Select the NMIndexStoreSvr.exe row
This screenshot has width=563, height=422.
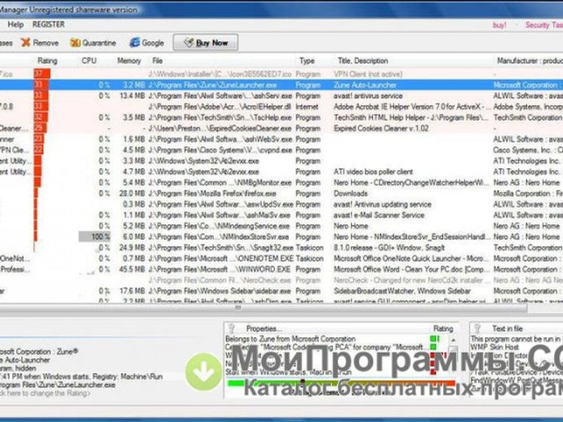click(281, 236)
